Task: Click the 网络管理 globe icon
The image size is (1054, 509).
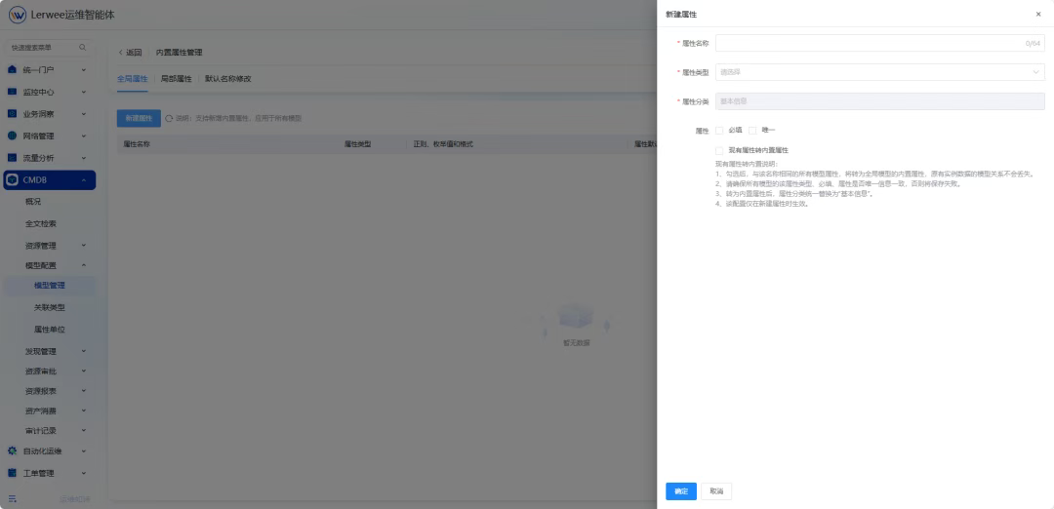Action: 13,136
